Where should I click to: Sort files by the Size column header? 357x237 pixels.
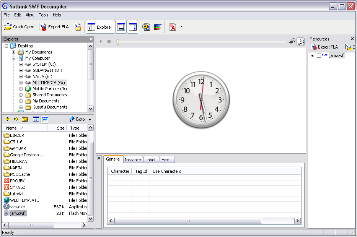pos(57,128)
